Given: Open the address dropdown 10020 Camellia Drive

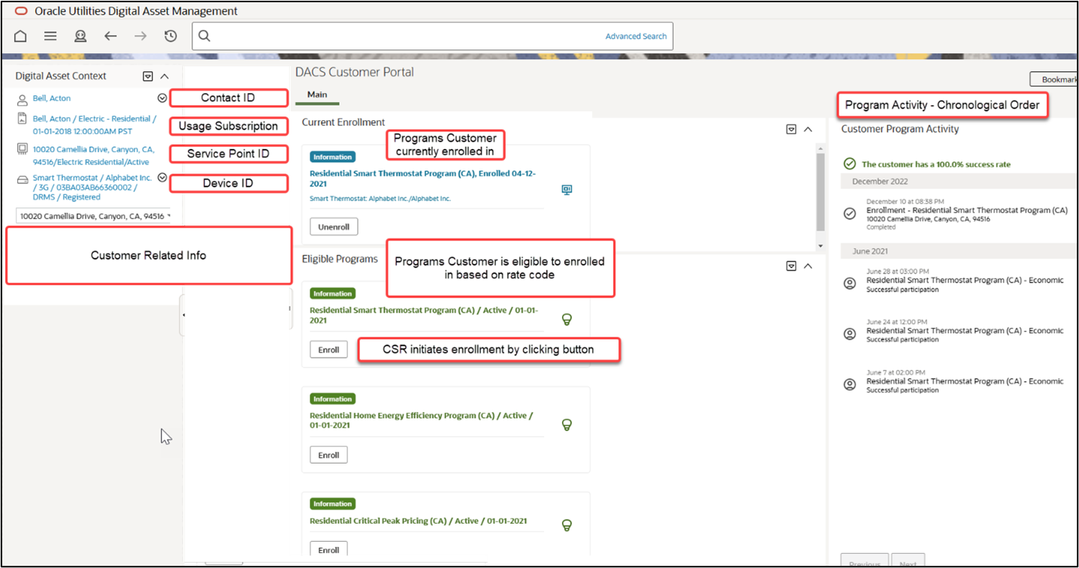Looking at the screenshot, I should (x=93, y=216).
